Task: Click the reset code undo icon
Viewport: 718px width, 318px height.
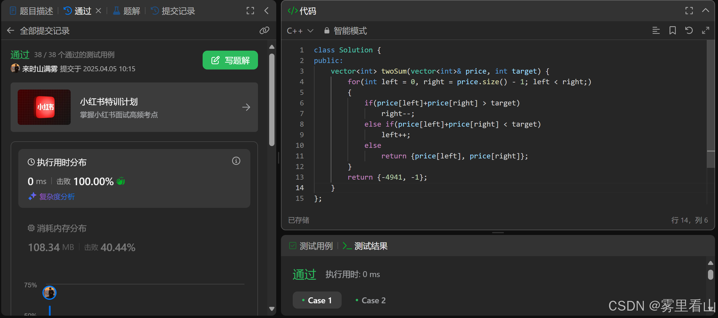Action: tap(689, 30)
